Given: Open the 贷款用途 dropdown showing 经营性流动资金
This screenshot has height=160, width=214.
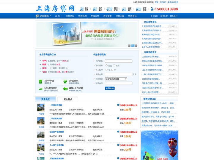Looking at the screenshot, I should coord(116,79).
